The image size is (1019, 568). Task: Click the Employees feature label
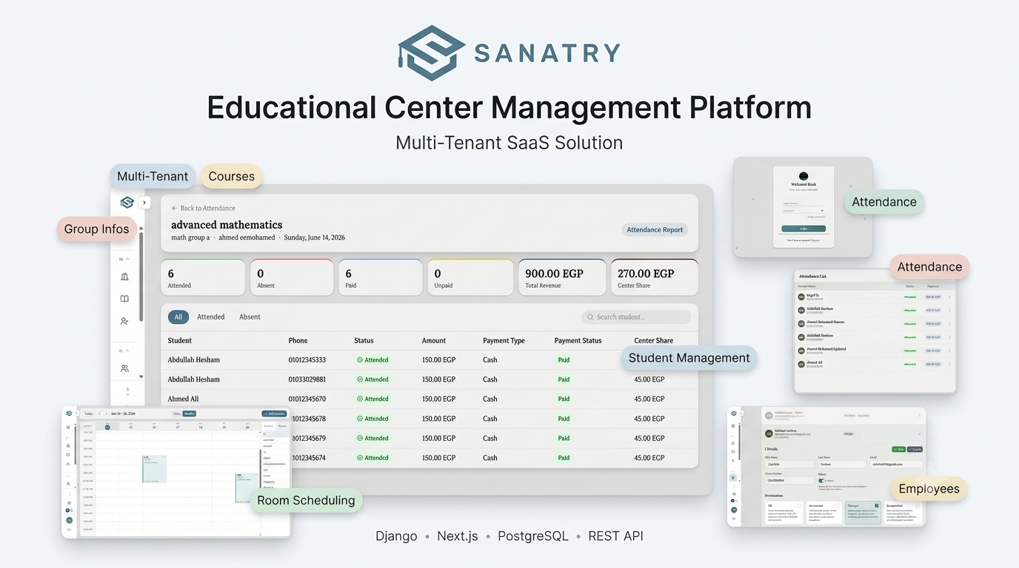[x=929, y=489]
